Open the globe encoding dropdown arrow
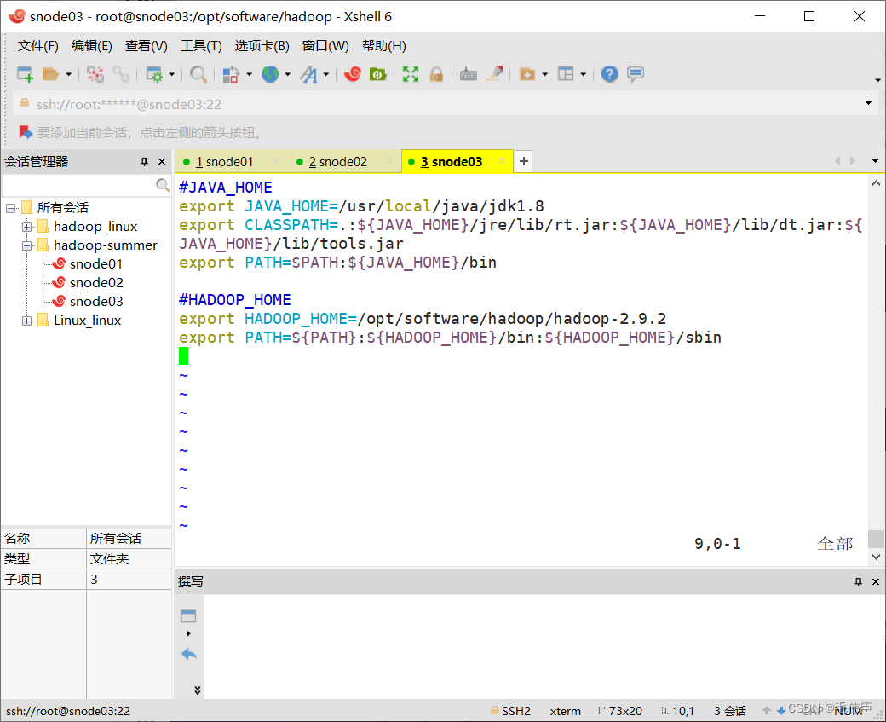Image resolution: width=886 pixels, height=722 pixels. click(x=288, y=74)
